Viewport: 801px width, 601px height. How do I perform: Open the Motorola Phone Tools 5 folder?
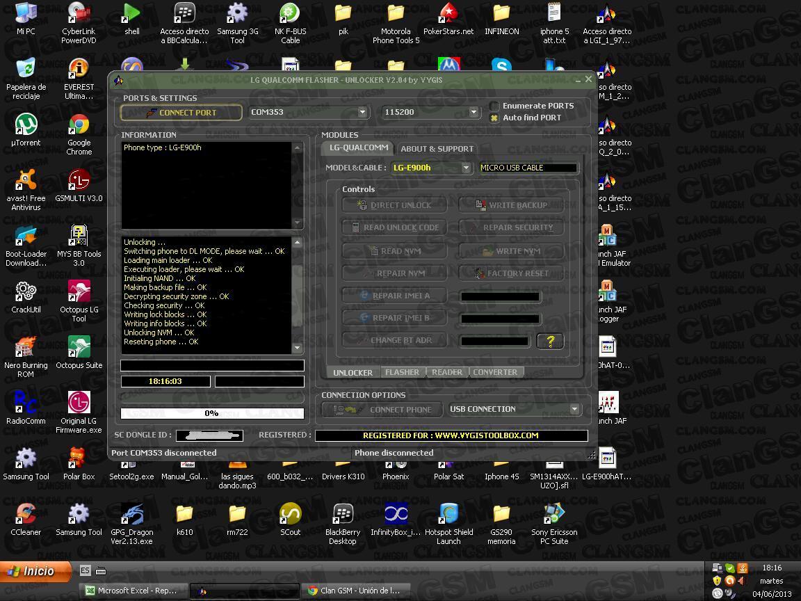[x=396, y=23]
